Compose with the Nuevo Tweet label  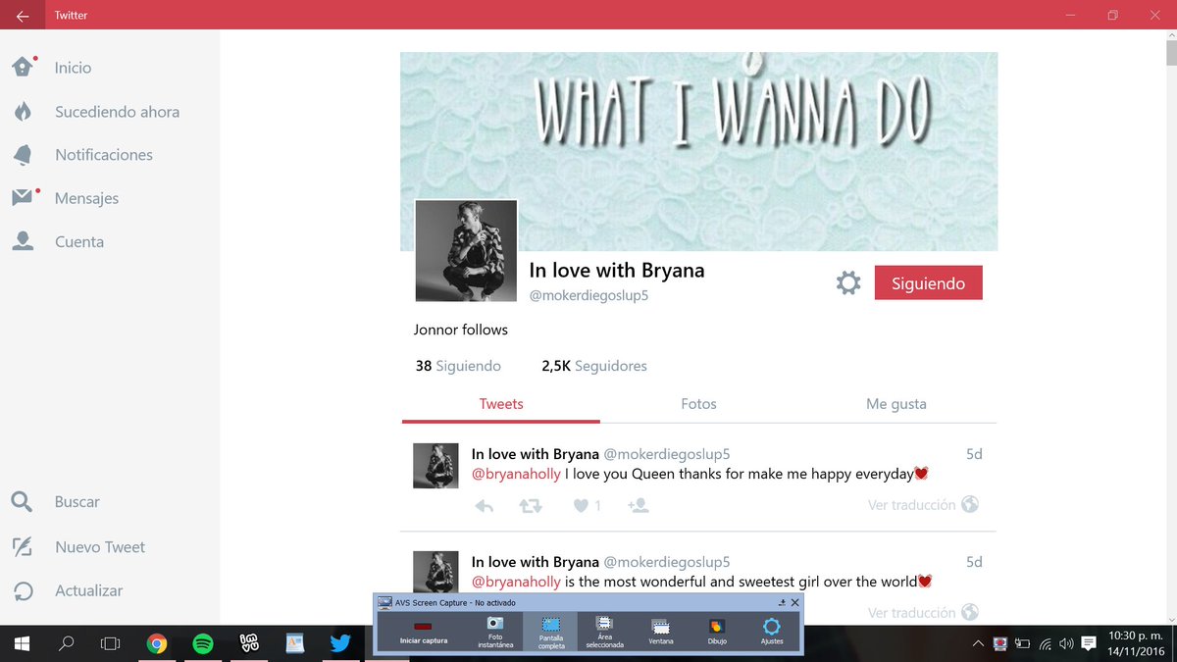click(100, 547)
